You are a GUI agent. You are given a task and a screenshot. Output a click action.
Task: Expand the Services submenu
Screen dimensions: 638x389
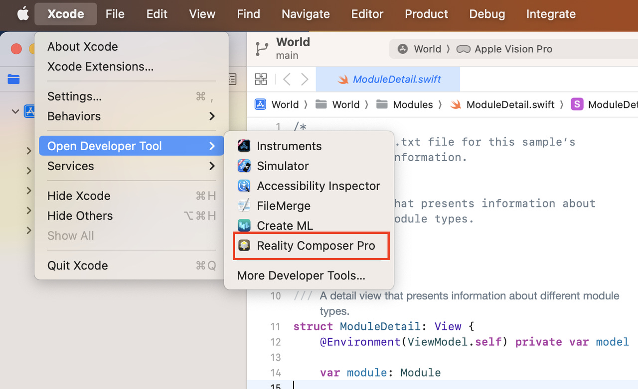132,166
